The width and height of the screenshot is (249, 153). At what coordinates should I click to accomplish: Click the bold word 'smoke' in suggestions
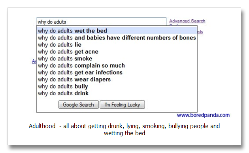(83, 59)
